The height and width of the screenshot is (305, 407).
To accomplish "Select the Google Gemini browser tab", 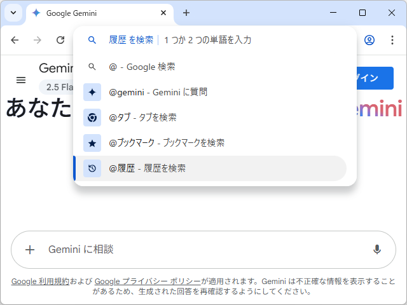I will point(100,13).
